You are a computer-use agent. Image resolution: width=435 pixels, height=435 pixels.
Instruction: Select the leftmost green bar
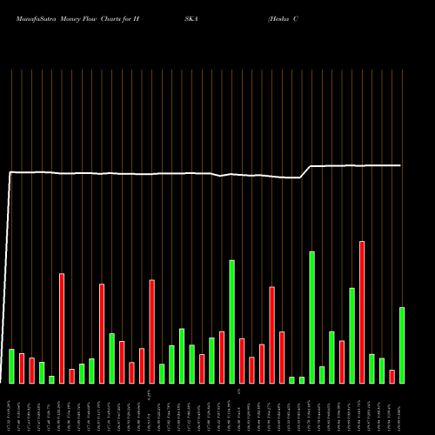pos(11,366)
